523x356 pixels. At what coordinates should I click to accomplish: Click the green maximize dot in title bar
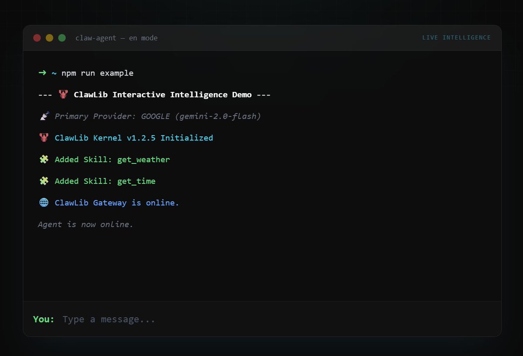point(62,38)
